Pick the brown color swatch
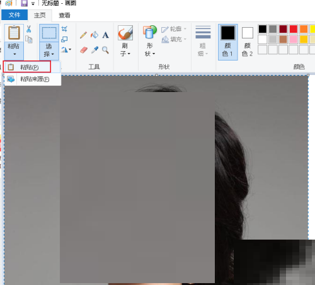This screenshot has width=315, height=285. pyautogui.click(x=283, y=39)
